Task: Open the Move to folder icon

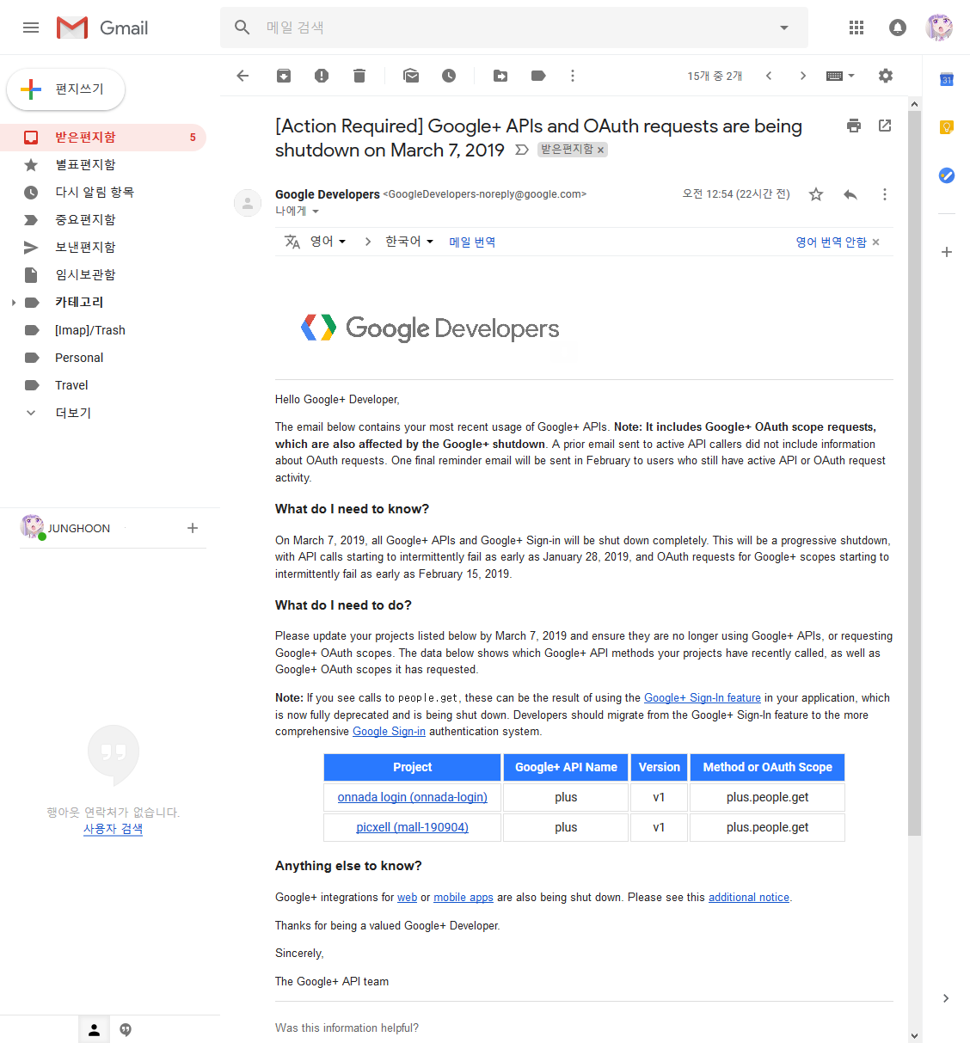Action: [500, 76]
